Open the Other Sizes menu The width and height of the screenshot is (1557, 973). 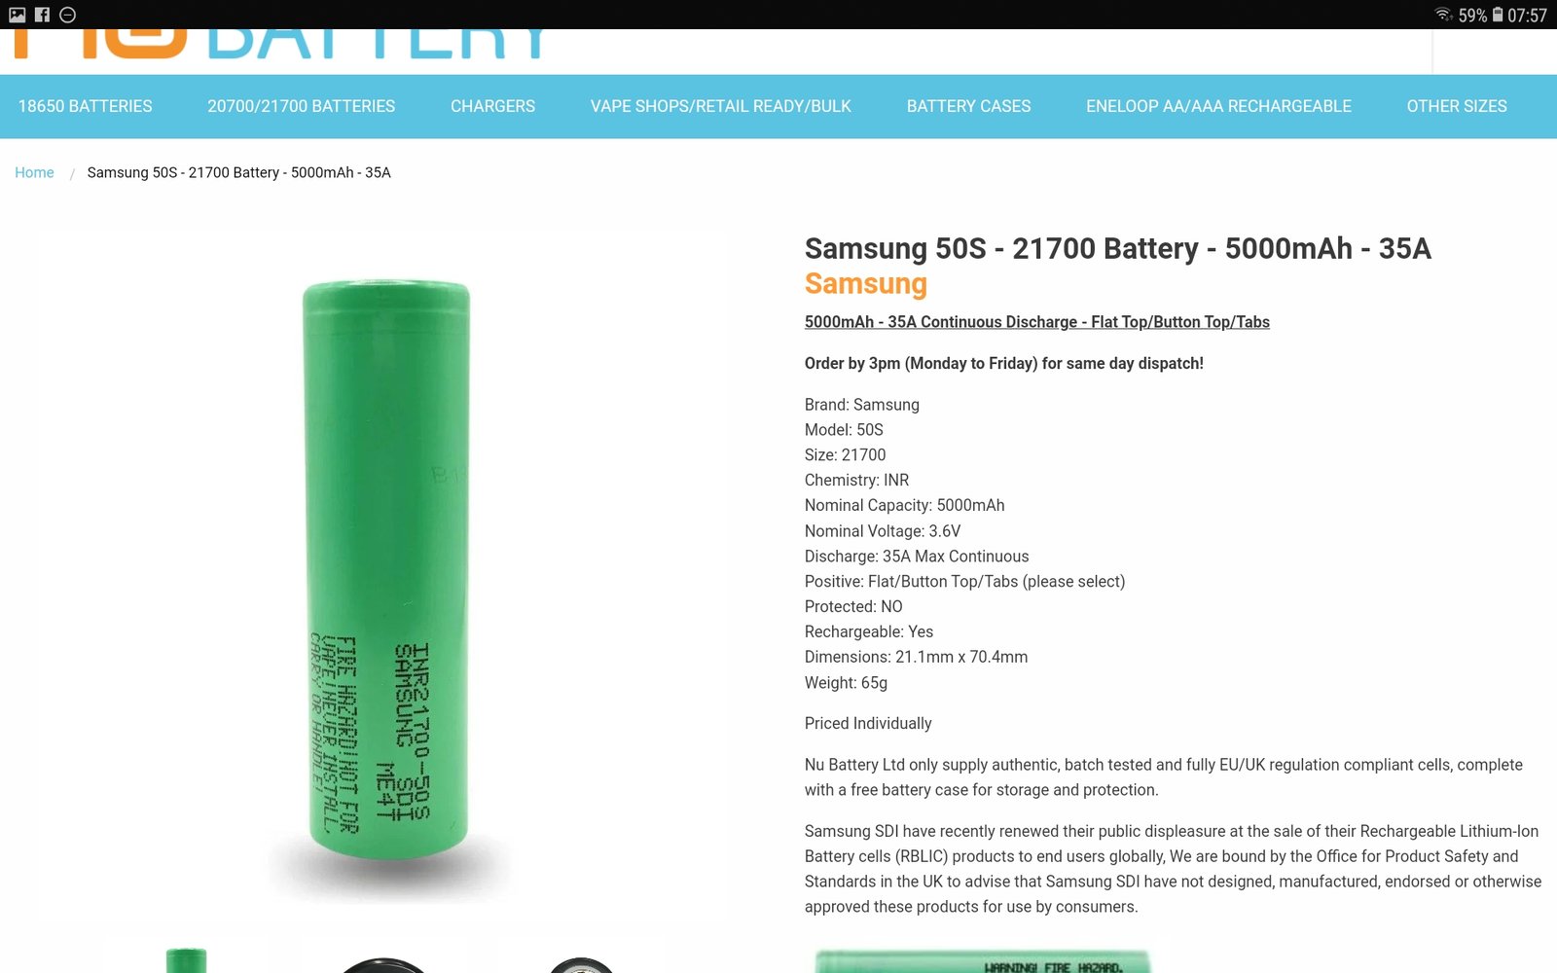1457,106
